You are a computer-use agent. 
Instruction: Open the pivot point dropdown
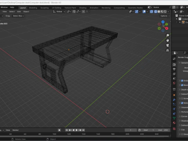click(69, 12)
